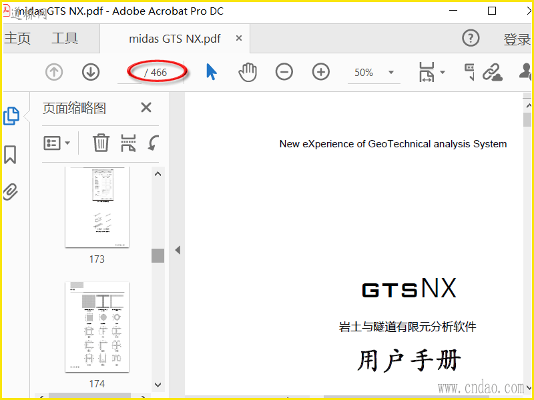Open the attachments paperclip panel
The width and height of the screenshot is (534, 400).
10,192
